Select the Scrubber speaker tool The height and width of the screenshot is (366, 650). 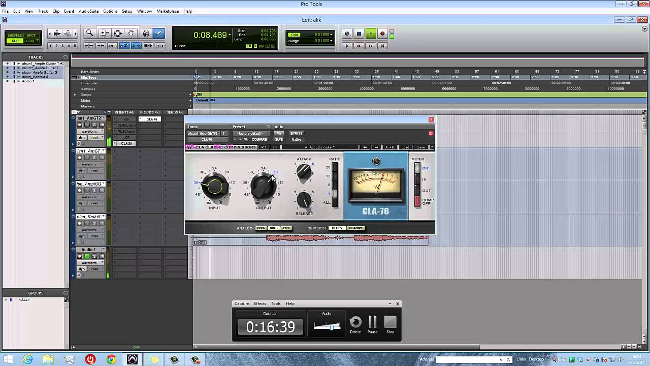[146, 34]
